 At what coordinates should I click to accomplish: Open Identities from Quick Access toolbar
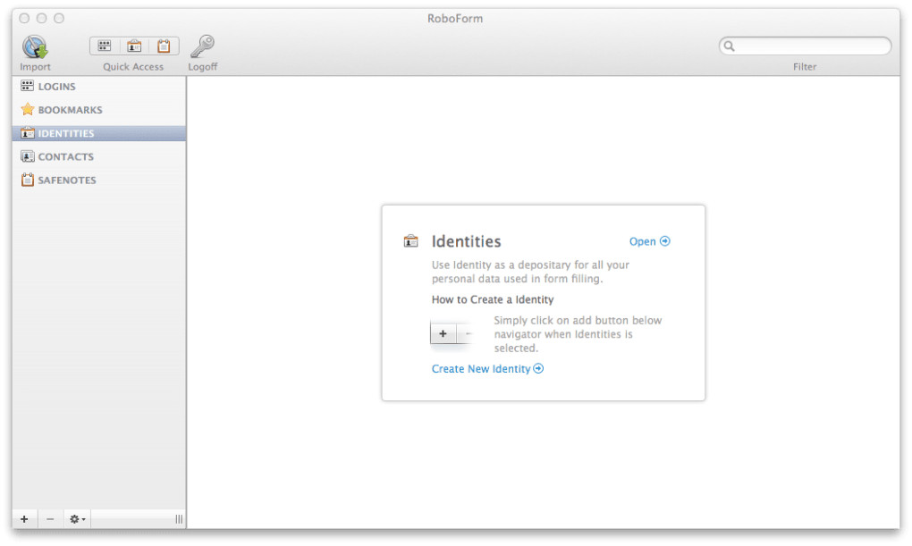[134, 46]
